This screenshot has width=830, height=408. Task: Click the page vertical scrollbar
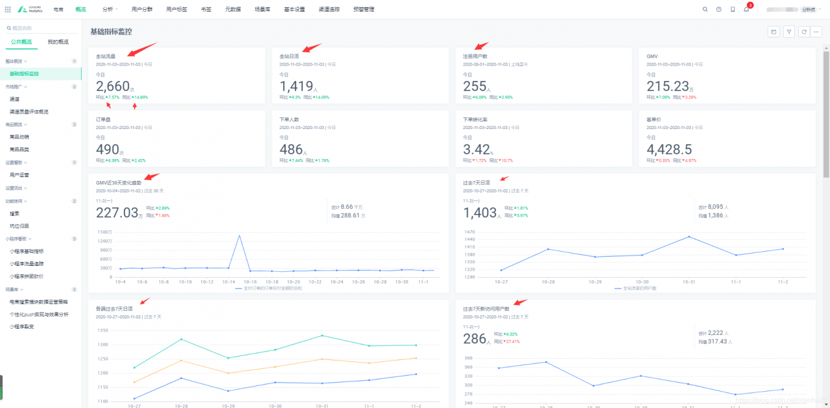click(826, 114)
